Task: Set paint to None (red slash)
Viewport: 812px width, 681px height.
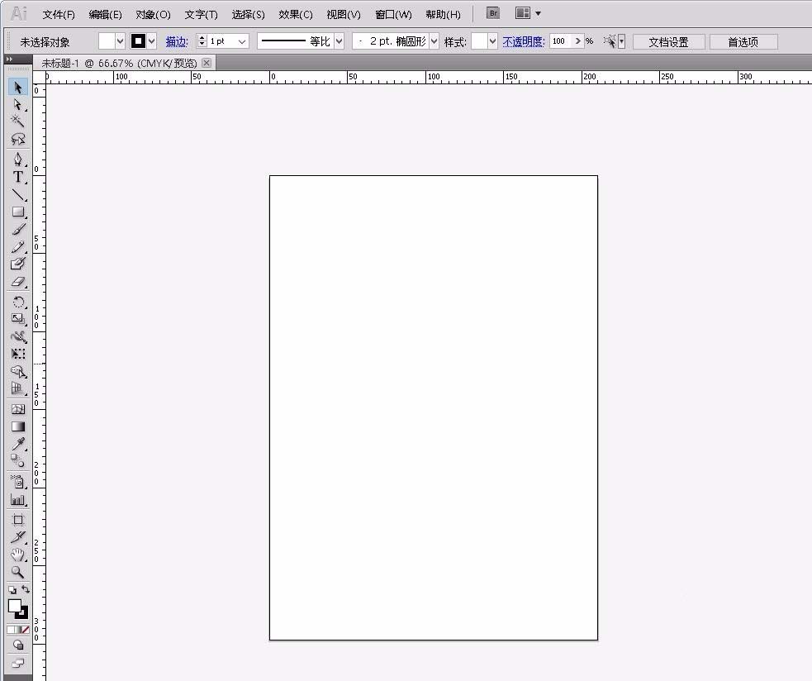Action: (x=26, y=630)
